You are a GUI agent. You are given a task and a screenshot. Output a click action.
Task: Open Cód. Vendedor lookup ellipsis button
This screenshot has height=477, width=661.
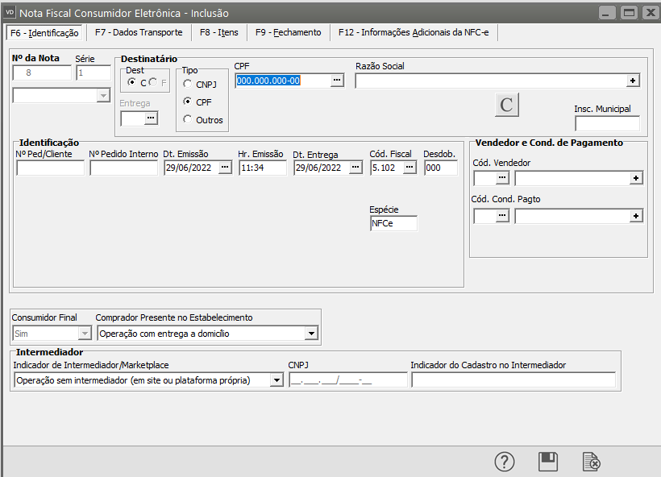[x=502, y=178]
